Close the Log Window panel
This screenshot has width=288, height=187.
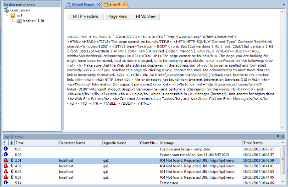click(x=283, y=137)
